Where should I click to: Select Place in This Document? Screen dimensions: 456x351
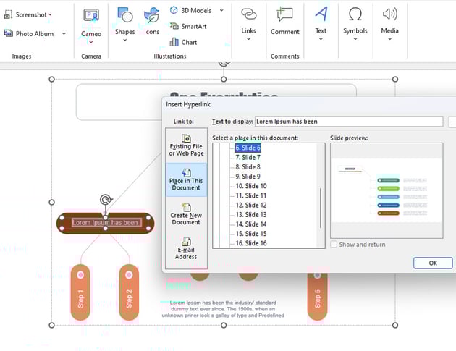[186, 179]
